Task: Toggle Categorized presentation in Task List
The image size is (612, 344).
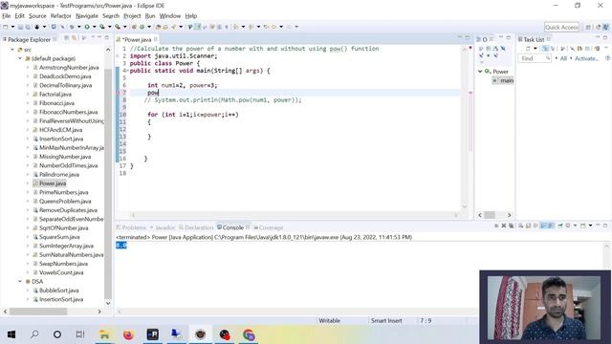Action: pos(545,49)
